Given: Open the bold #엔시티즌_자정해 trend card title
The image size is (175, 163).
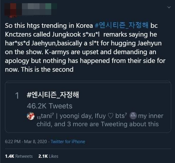Looking at the screenshot, I should point(53,96).
